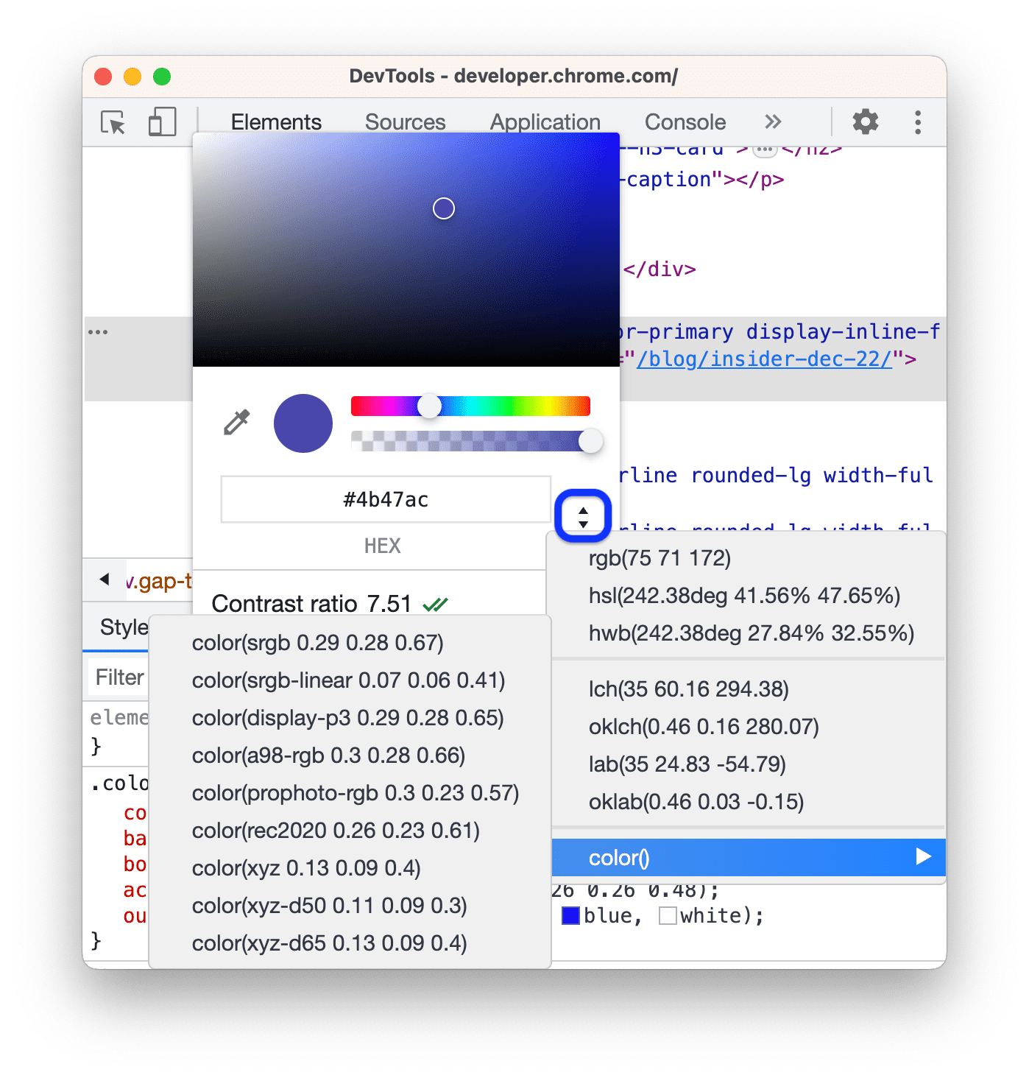This screenshot has width=1029, height=1078.
Task: Expand the color() submenu
Action: point(922,857)
